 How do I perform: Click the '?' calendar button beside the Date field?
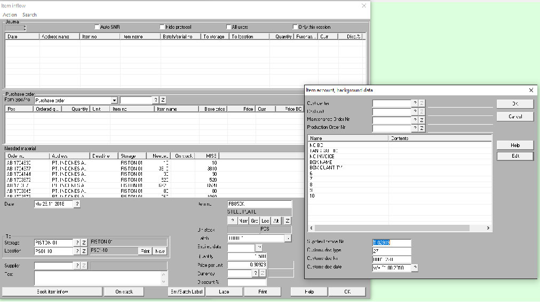[x=77, y=204]
